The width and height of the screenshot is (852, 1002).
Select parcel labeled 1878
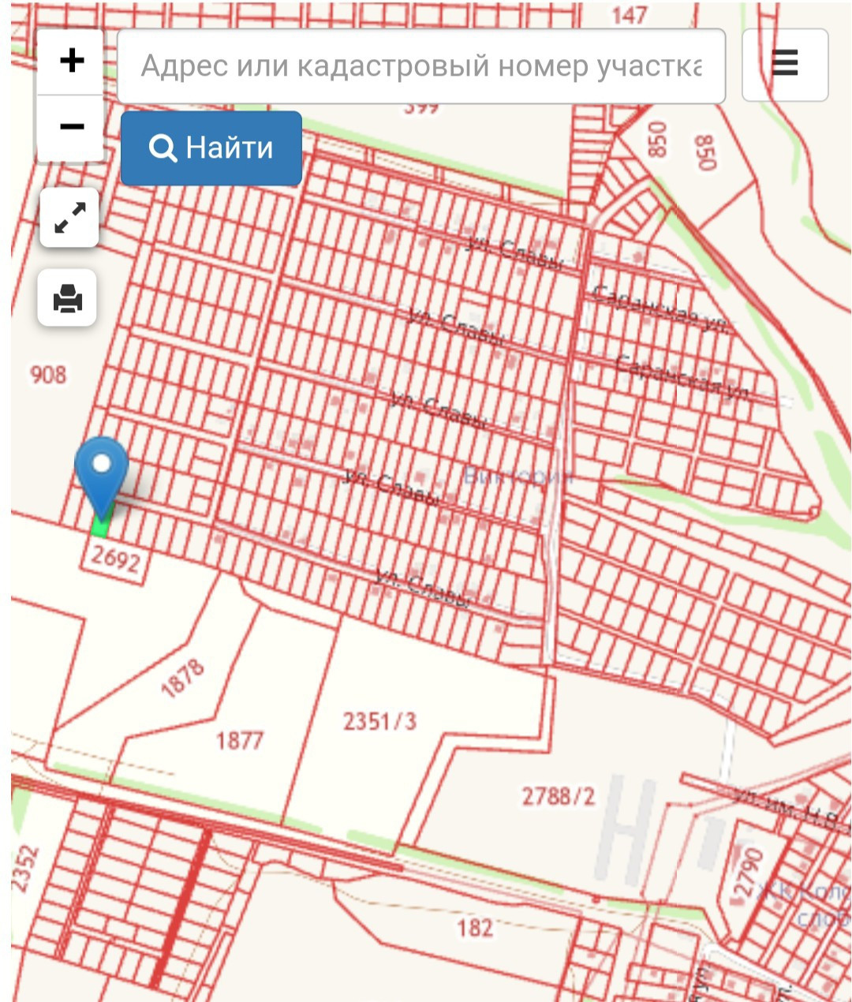[x=182, y=678]
